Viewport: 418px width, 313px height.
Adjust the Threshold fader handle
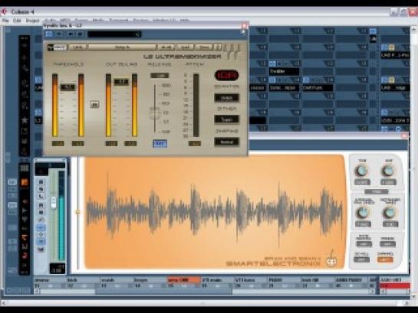pyautogui.click(x=67, y=87)
